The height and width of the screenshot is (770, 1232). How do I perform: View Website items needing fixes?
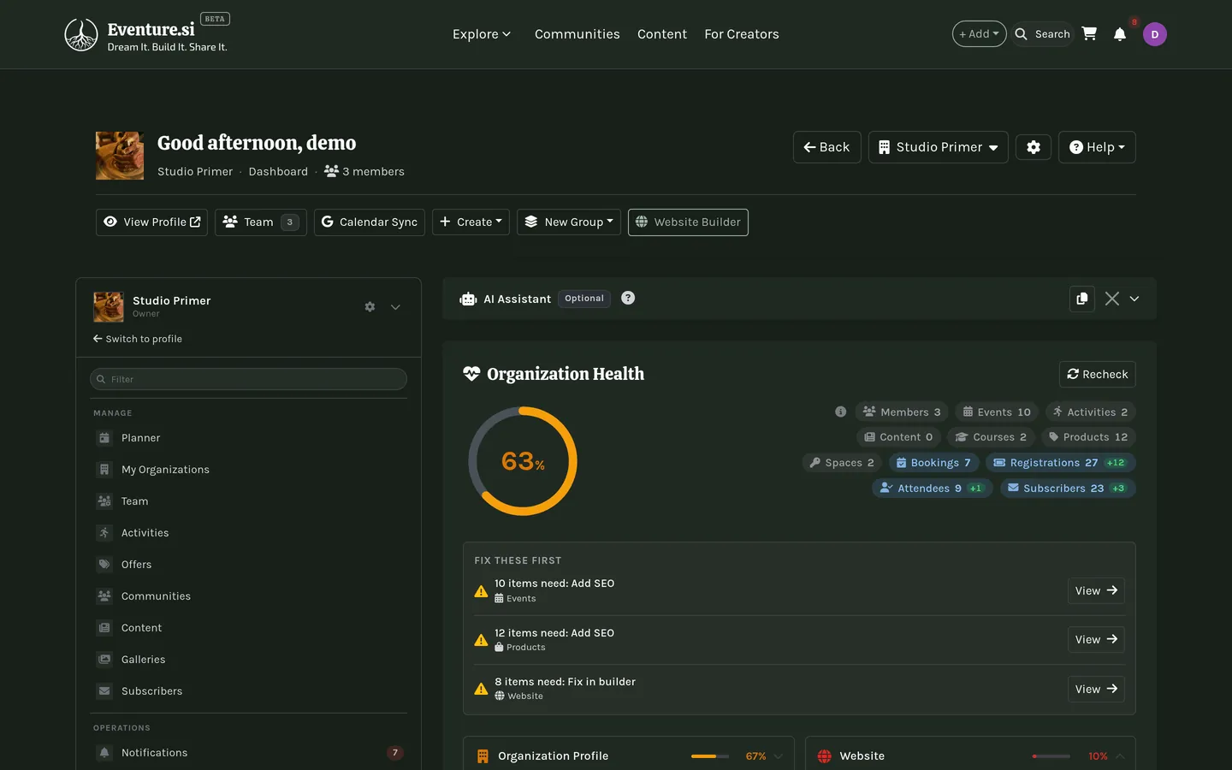point(1096,689)
